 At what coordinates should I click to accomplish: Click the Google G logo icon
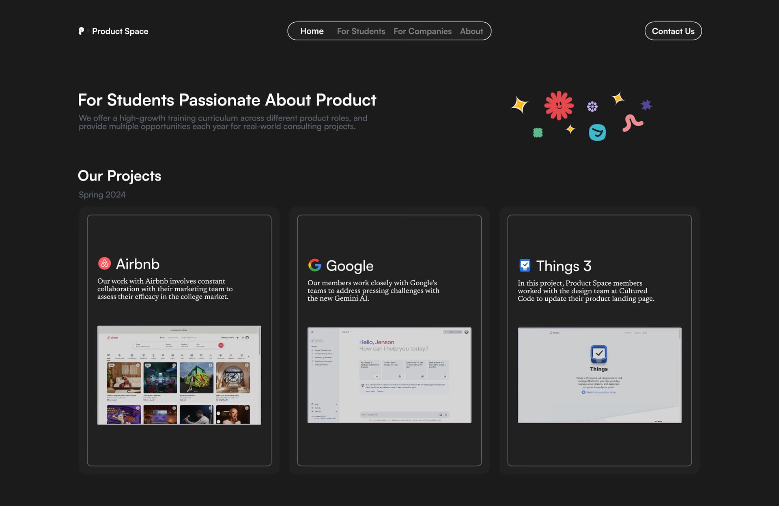(x=314, y=265)
